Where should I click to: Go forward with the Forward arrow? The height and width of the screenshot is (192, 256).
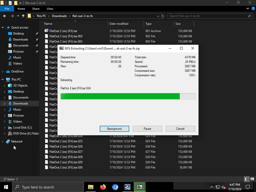click(12, 16)
